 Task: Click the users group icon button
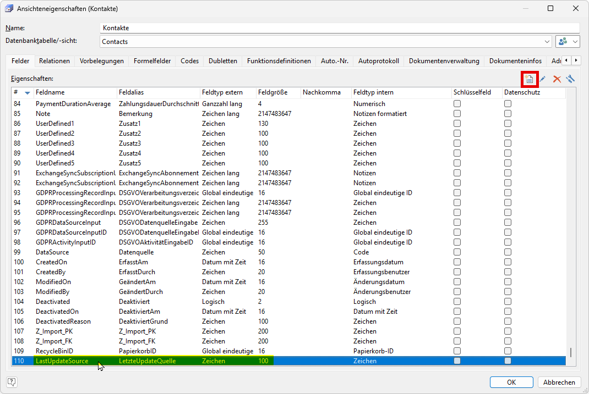point(563,42)
